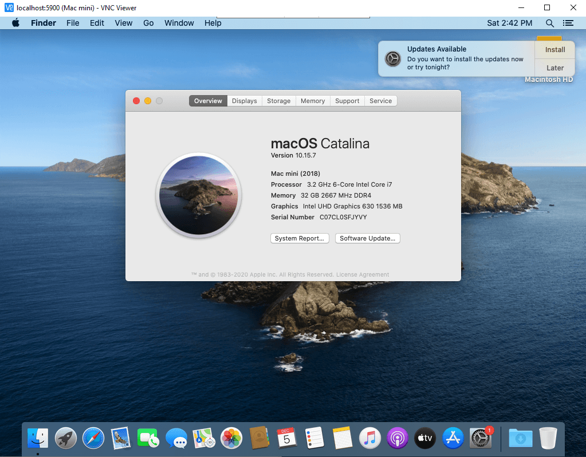
Task: Open the Photos app in Dock
Action: pyautogui.click(x=231, y=439)
